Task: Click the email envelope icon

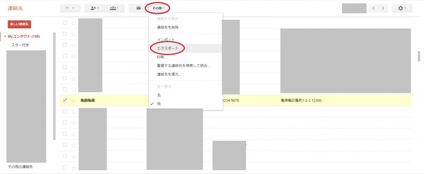Action: point(138,8)
